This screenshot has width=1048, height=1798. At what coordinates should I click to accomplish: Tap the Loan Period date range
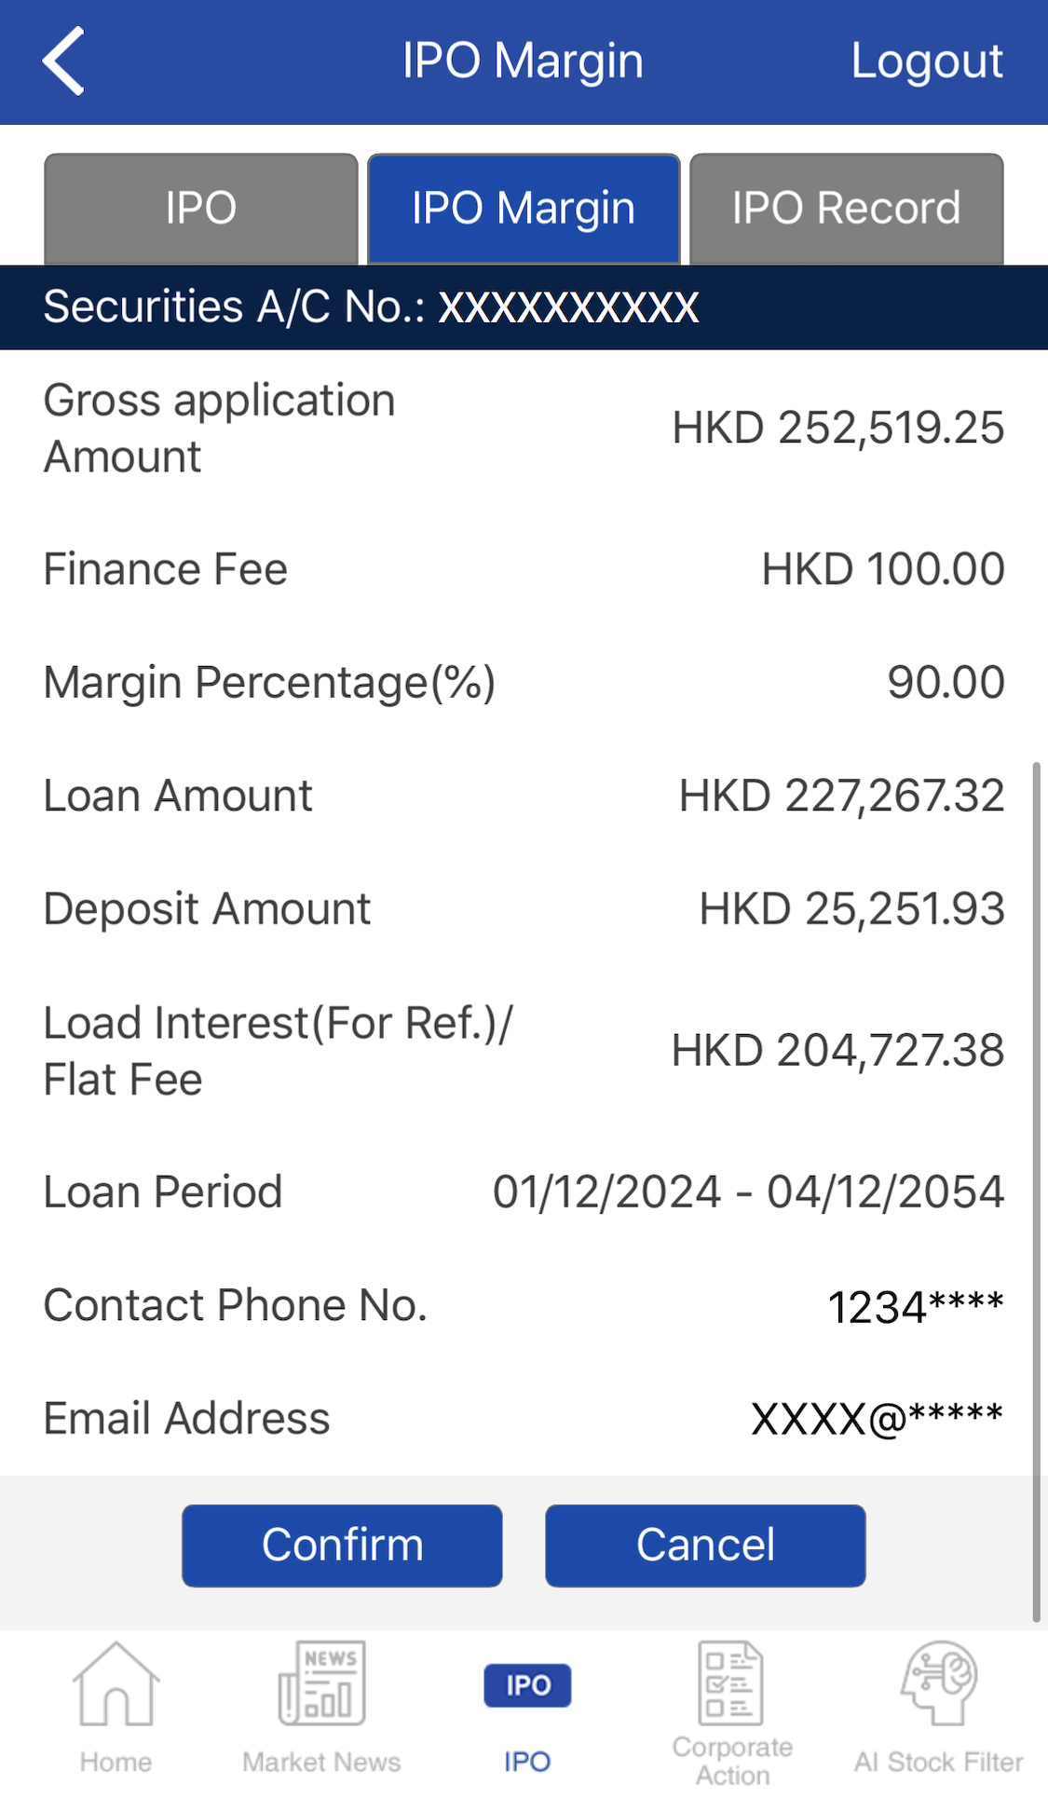(748, 1192)
